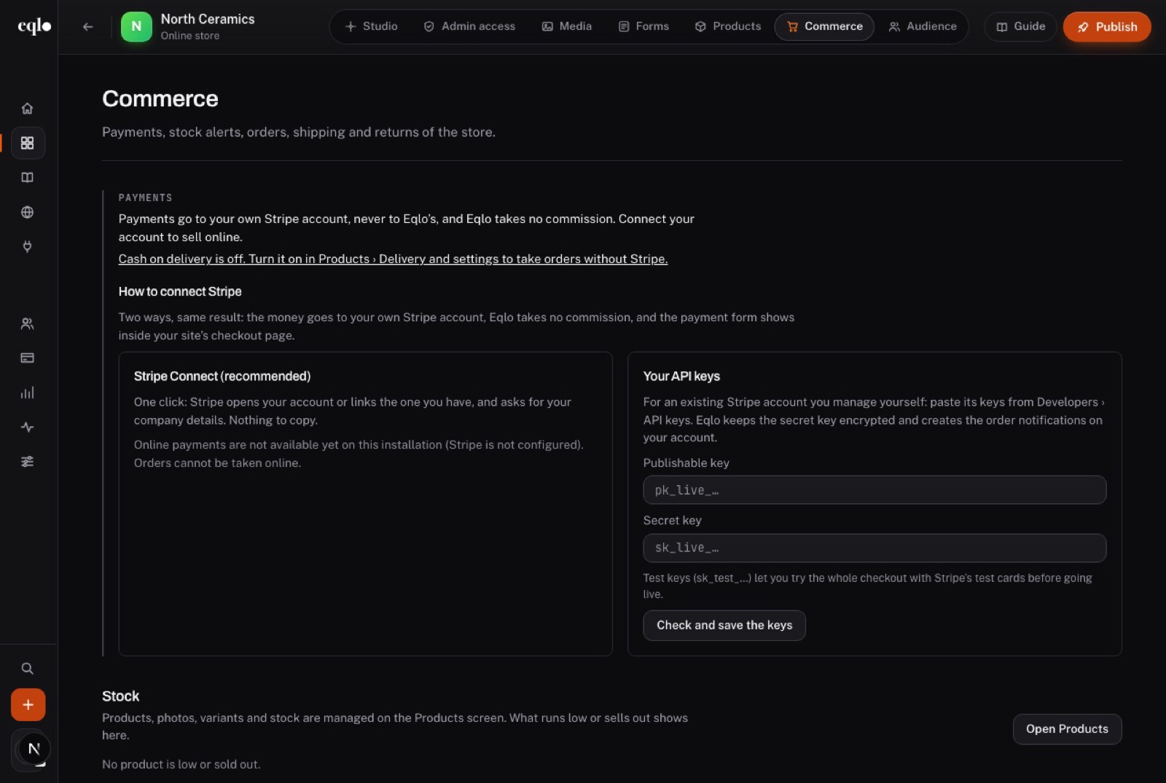Viewport: 1166px width, 783px height.
Task: Switch to the Audience tab
Action: [x=923, y=26]
